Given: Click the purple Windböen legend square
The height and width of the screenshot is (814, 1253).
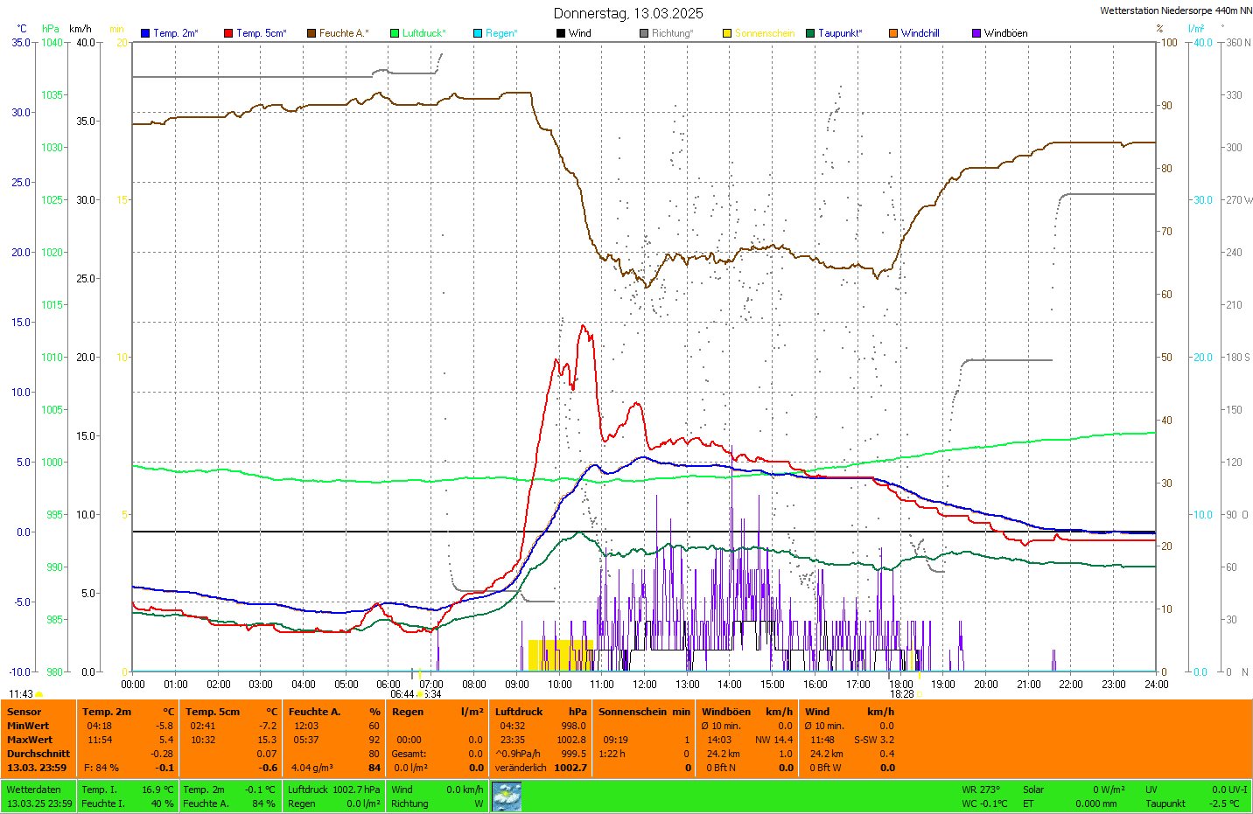Looking at the screenshot, I should (976, 33).
